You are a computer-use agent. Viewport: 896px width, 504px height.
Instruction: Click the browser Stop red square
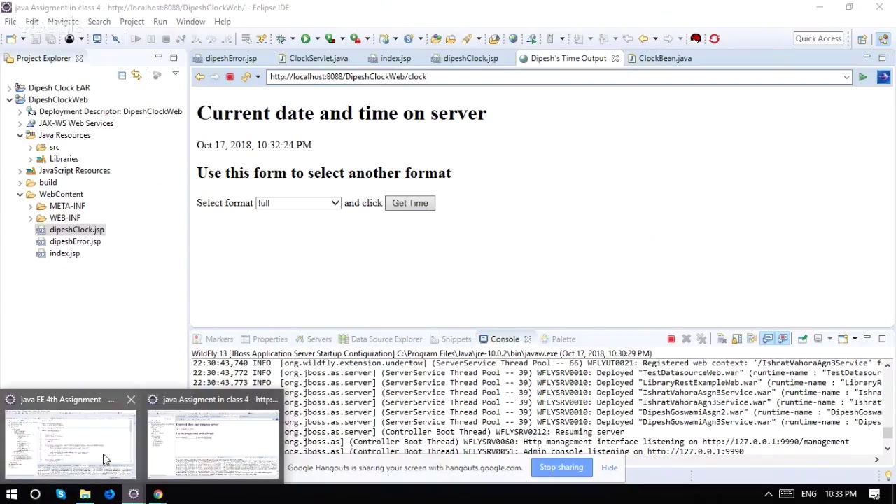230,77
